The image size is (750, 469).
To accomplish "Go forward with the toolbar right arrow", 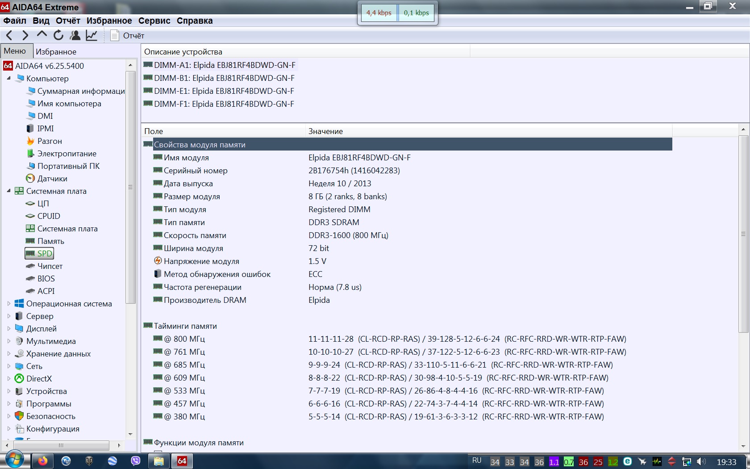I will pos(25,35).
